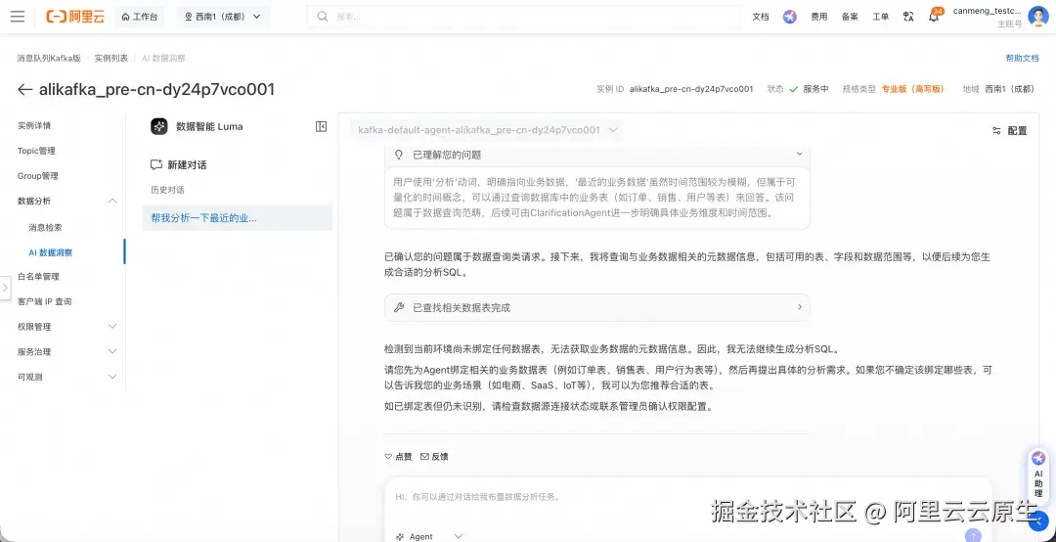
Task: Open the 配置 settings
Action: pyautogui.click(x=1009, y=131)
